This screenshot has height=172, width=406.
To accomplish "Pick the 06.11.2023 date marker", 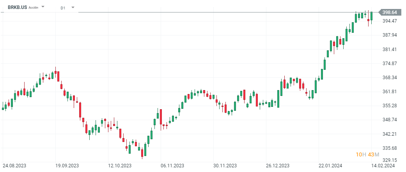I will pyautogui.click(x=172, y=166).
